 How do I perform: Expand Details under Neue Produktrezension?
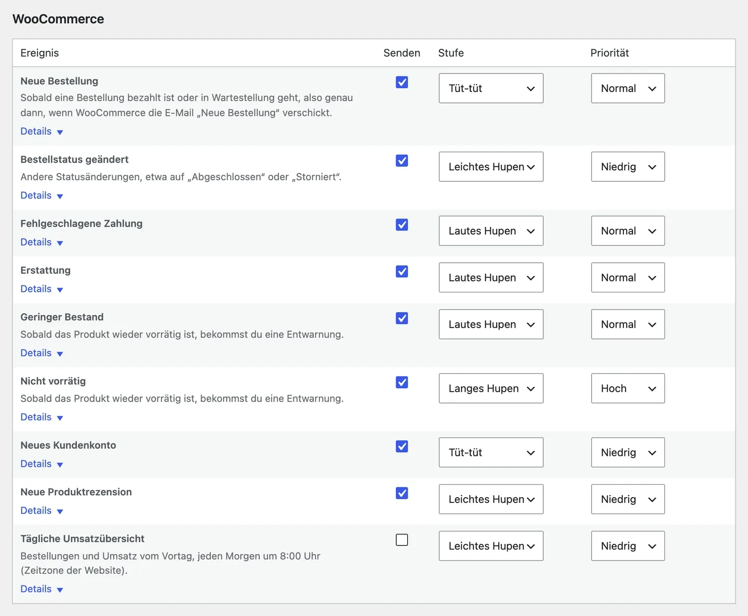(42, 511)
